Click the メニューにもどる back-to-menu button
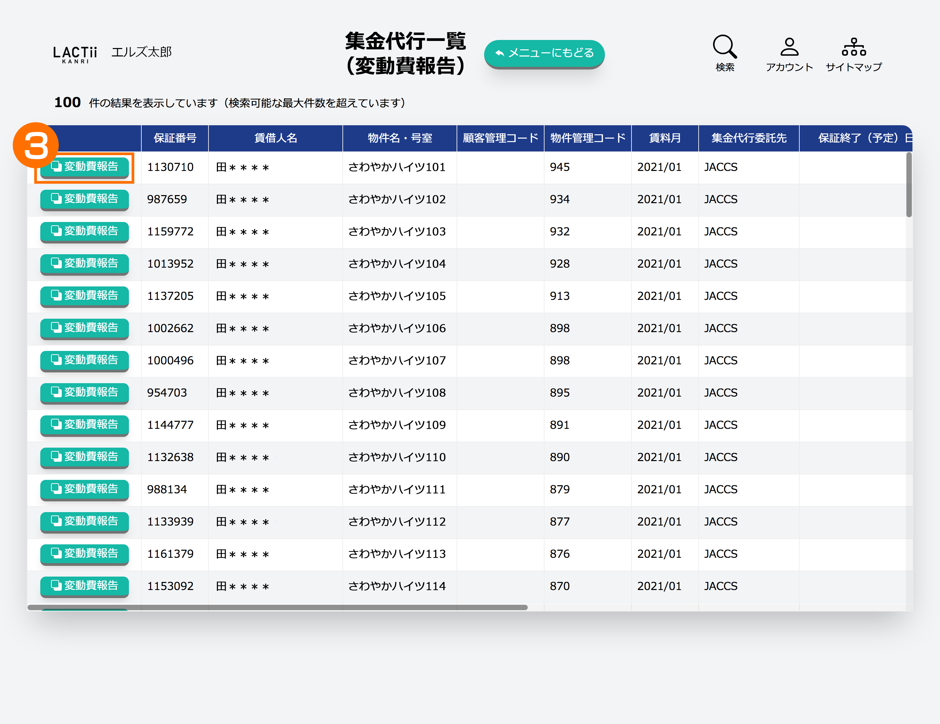This screenshot has height=724, width=940. pos(544,53)
